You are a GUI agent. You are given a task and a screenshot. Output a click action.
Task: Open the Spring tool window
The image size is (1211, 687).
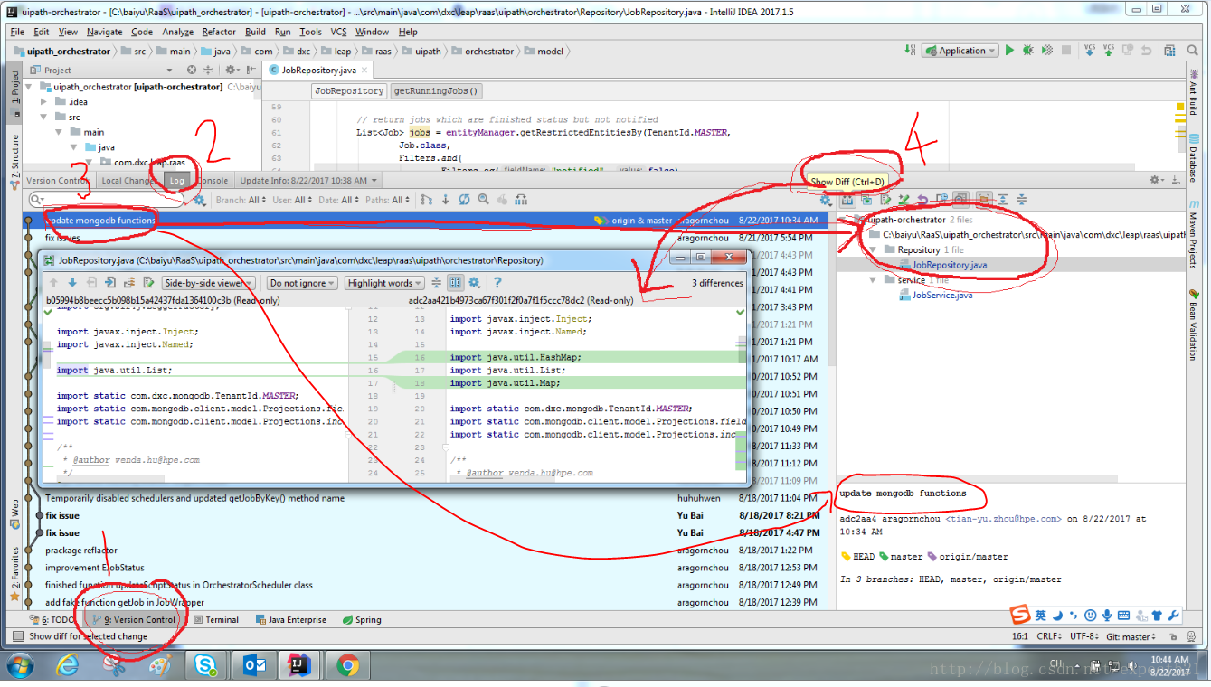(361, 620)
